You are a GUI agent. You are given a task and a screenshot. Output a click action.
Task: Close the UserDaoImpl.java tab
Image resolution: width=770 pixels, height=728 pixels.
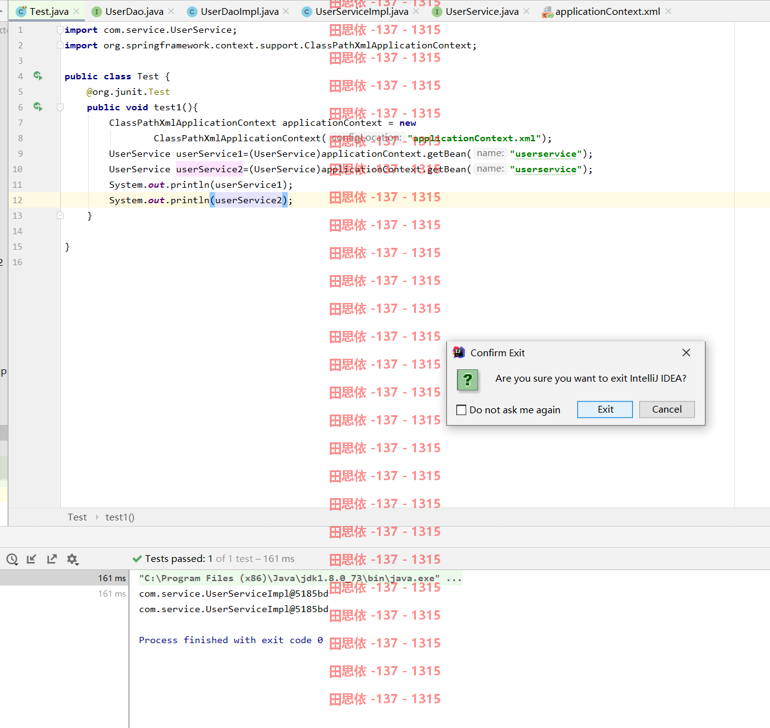286,11
